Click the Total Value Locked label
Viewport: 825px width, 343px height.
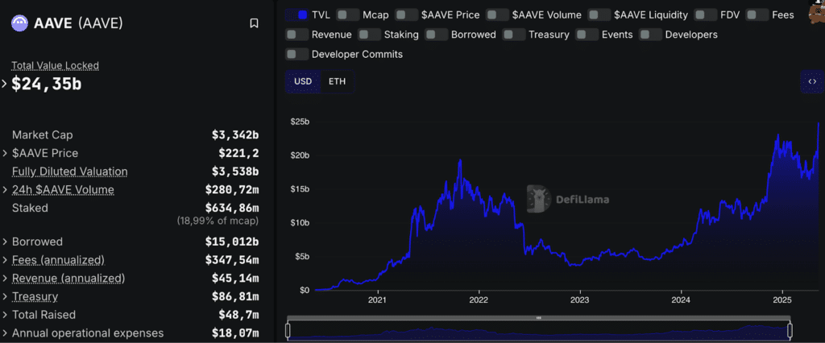click(x=56, y=66)
